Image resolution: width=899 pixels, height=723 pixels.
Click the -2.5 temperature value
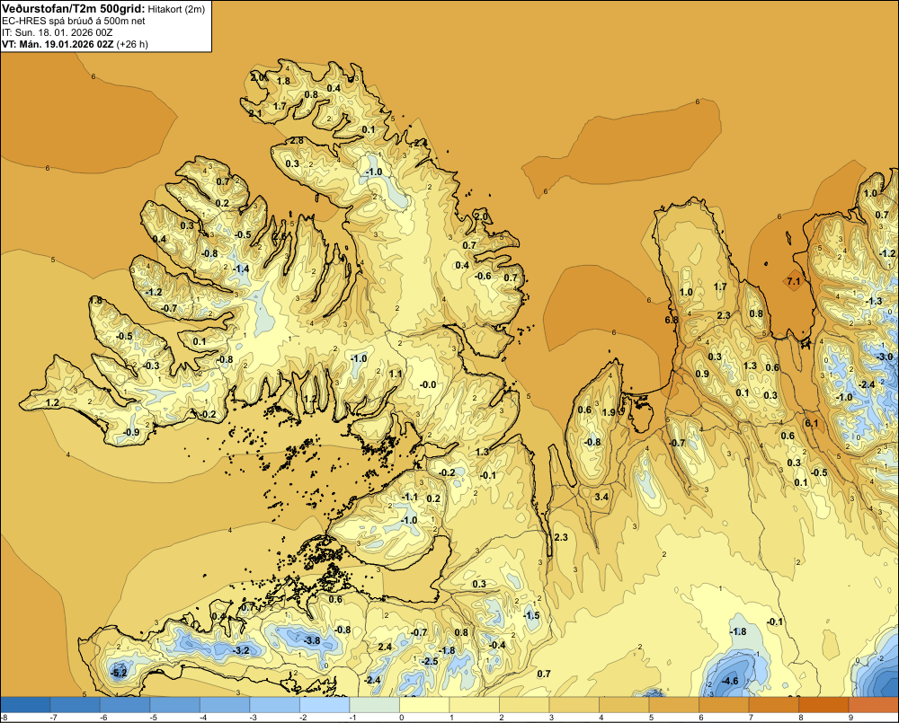click(x=430, y=661)
